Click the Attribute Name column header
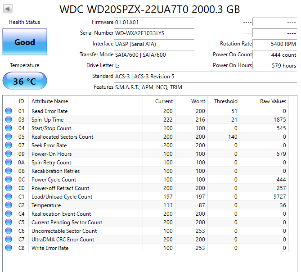 point(85,101)
